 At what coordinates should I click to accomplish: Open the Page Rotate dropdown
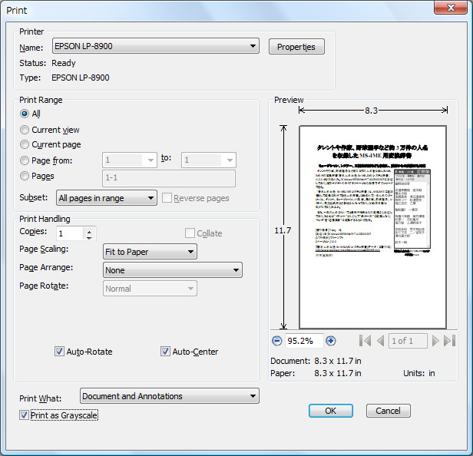pyautogui.click(x=150, y=289)
